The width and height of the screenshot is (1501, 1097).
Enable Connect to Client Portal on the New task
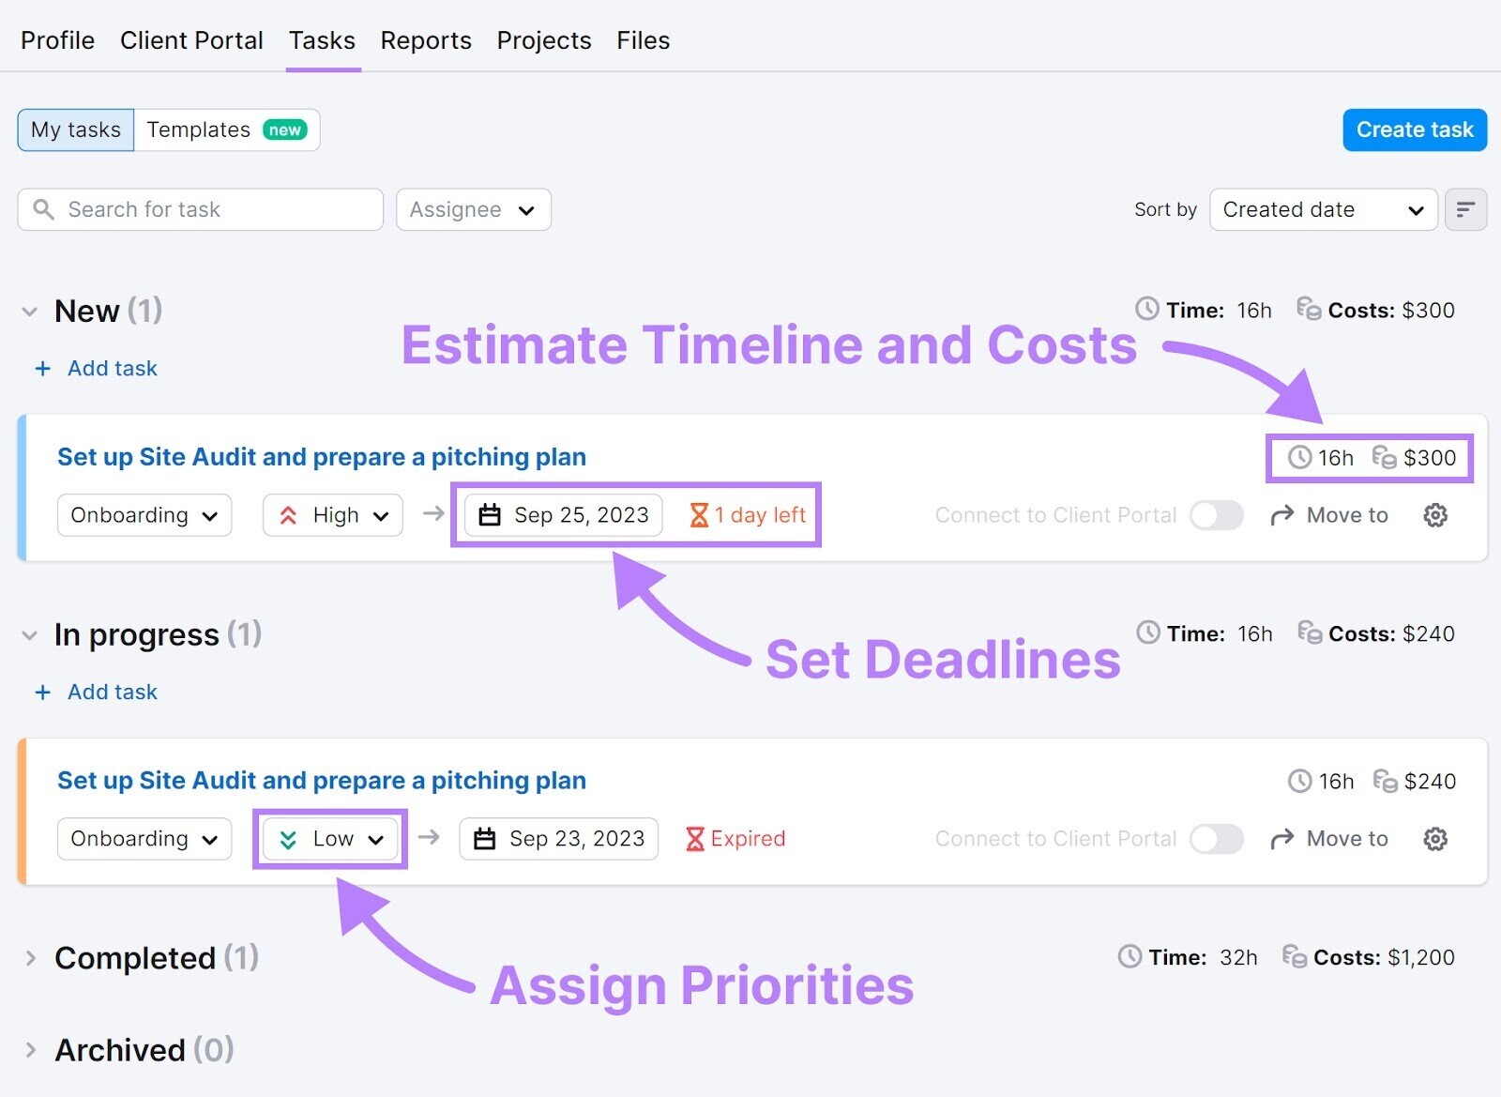pyautogui.click(x=1216, y=514)
